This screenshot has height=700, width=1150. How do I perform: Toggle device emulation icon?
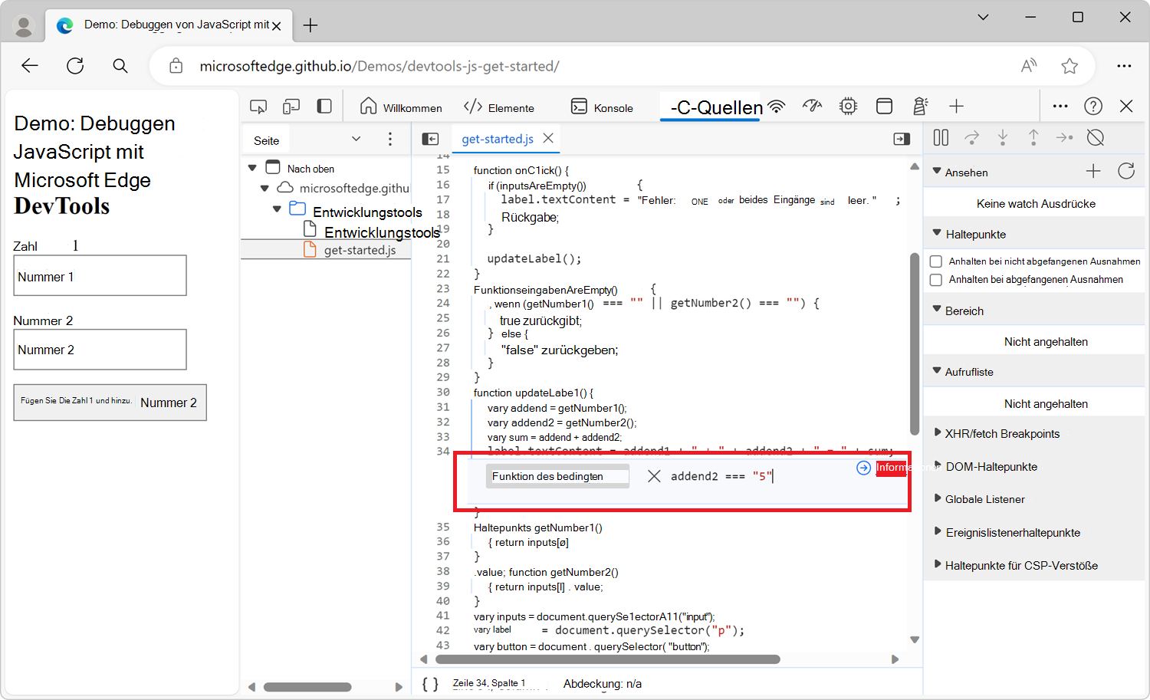tap(291, 107)
